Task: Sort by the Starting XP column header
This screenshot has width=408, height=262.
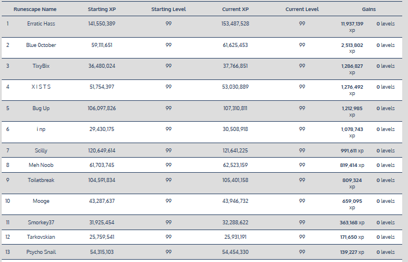Action: (101, 10)
